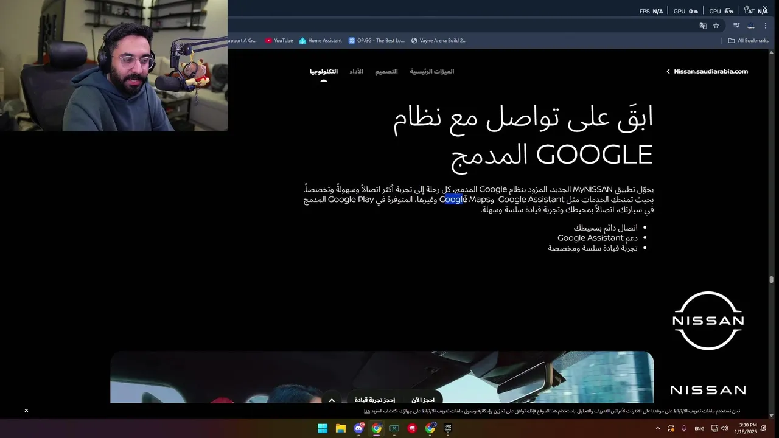
Task: Switch to the active Chrome taskbar icon
Action: (377, 428)
